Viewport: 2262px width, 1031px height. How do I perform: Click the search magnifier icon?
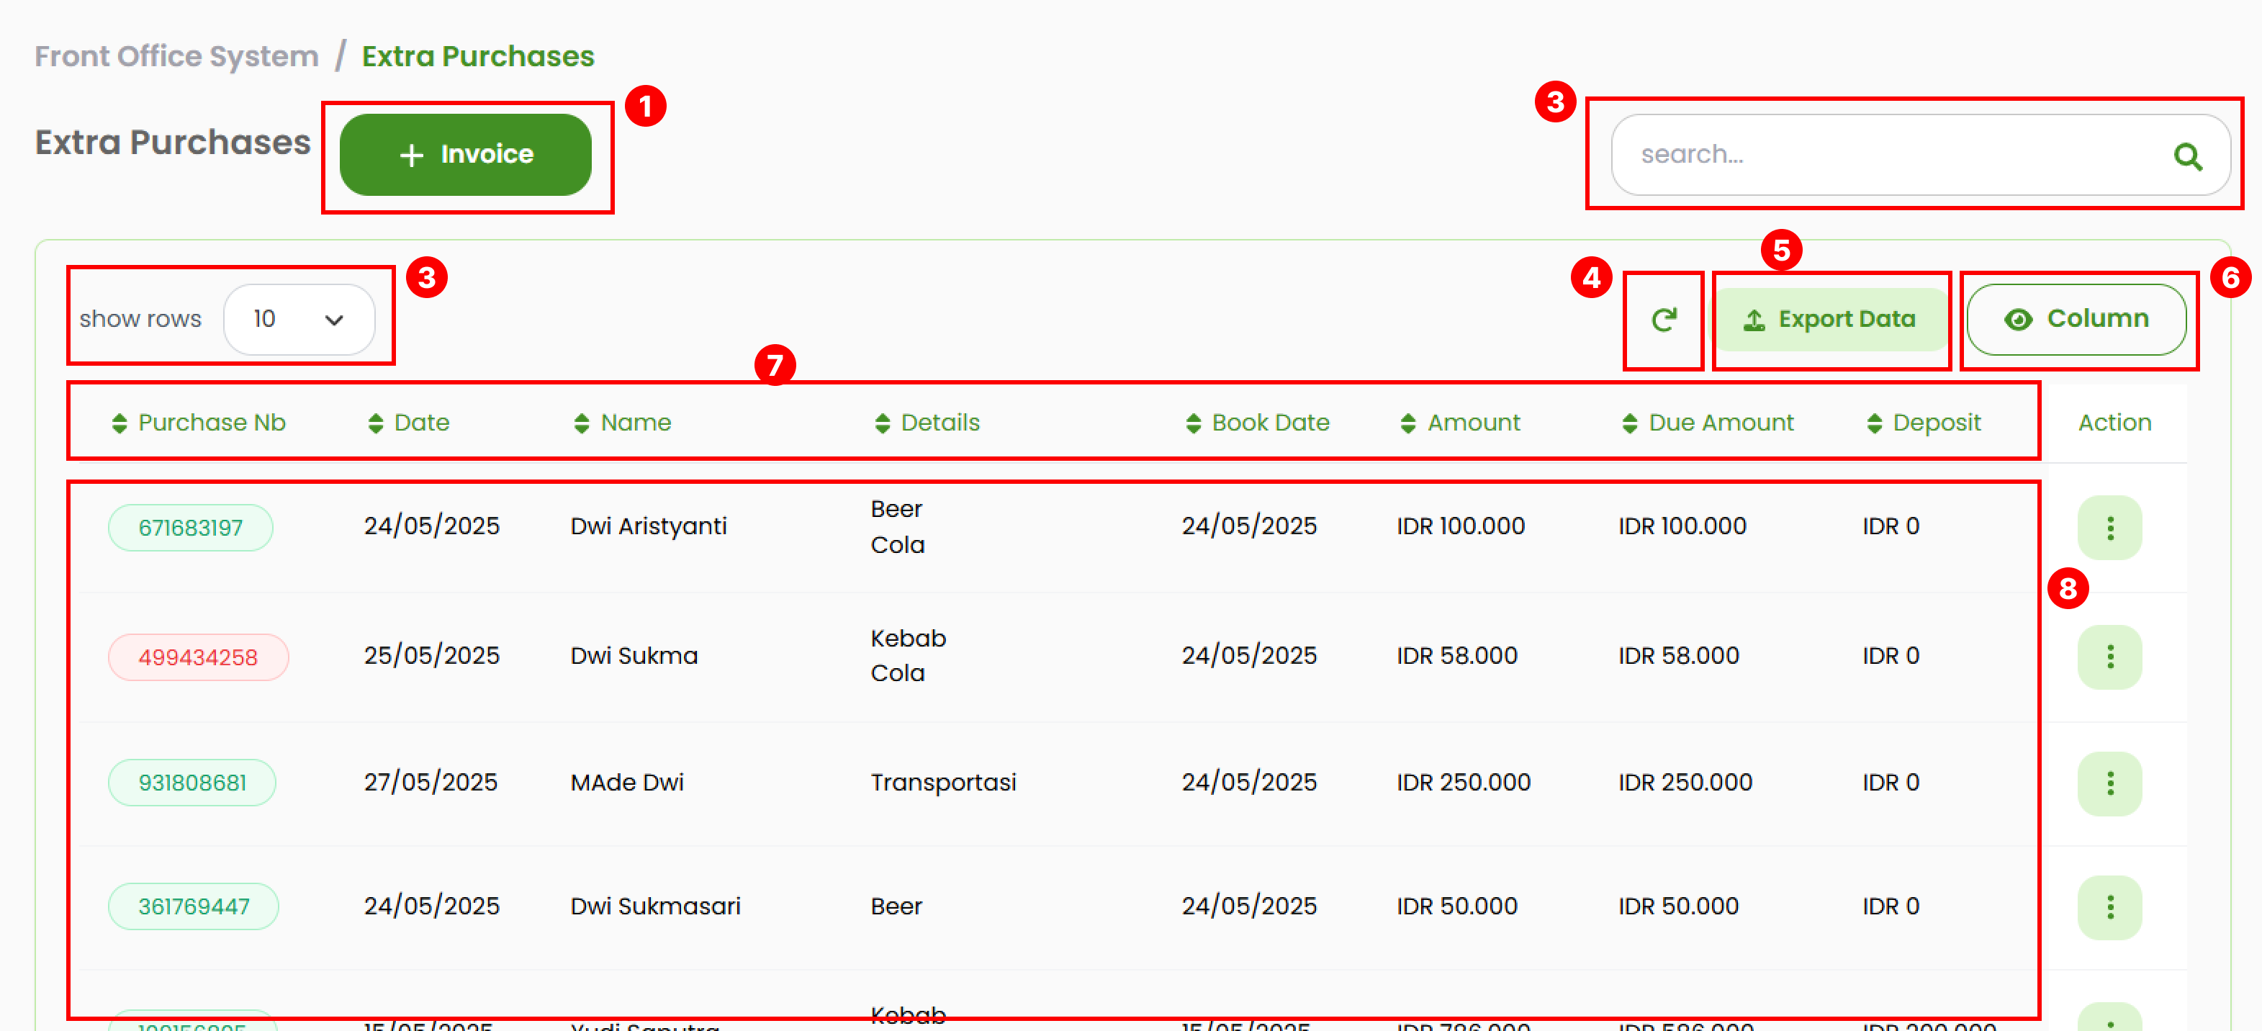point(2186,156)
